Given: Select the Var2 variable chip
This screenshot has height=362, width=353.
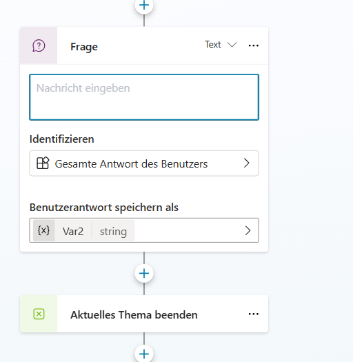Looking at the screenshot, I should coord(73,231).
